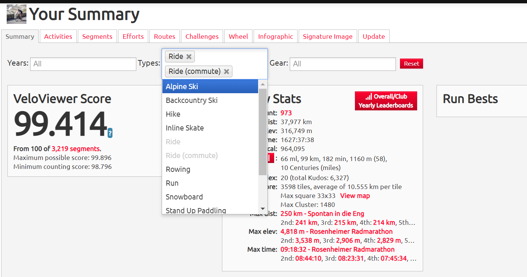Open the Infographic tab
Screen dimensions: 527x277
(x=275, y=37)
